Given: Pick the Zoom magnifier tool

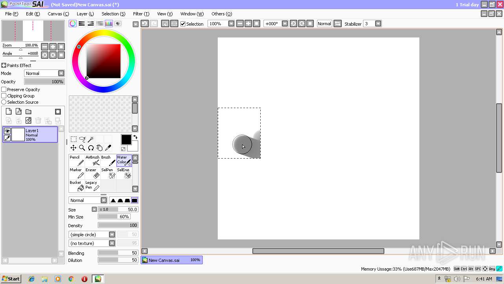Looking at the screenshot, I should (82, 148).
